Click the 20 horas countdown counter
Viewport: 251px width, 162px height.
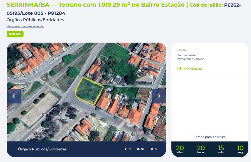click(x=201, y=149)
